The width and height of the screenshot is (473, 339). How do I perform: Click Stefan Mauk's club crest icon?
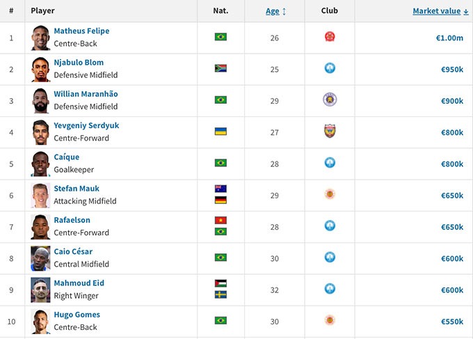(x=330, y=194)
